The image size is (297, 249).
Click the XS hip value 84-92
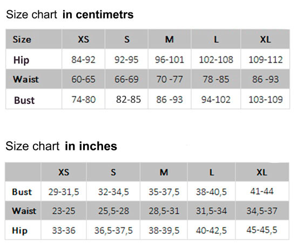(83, 60)
